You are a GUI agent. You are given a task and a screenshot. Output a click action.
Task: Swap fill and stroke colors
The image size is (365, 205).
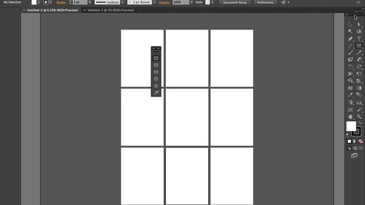360,123
